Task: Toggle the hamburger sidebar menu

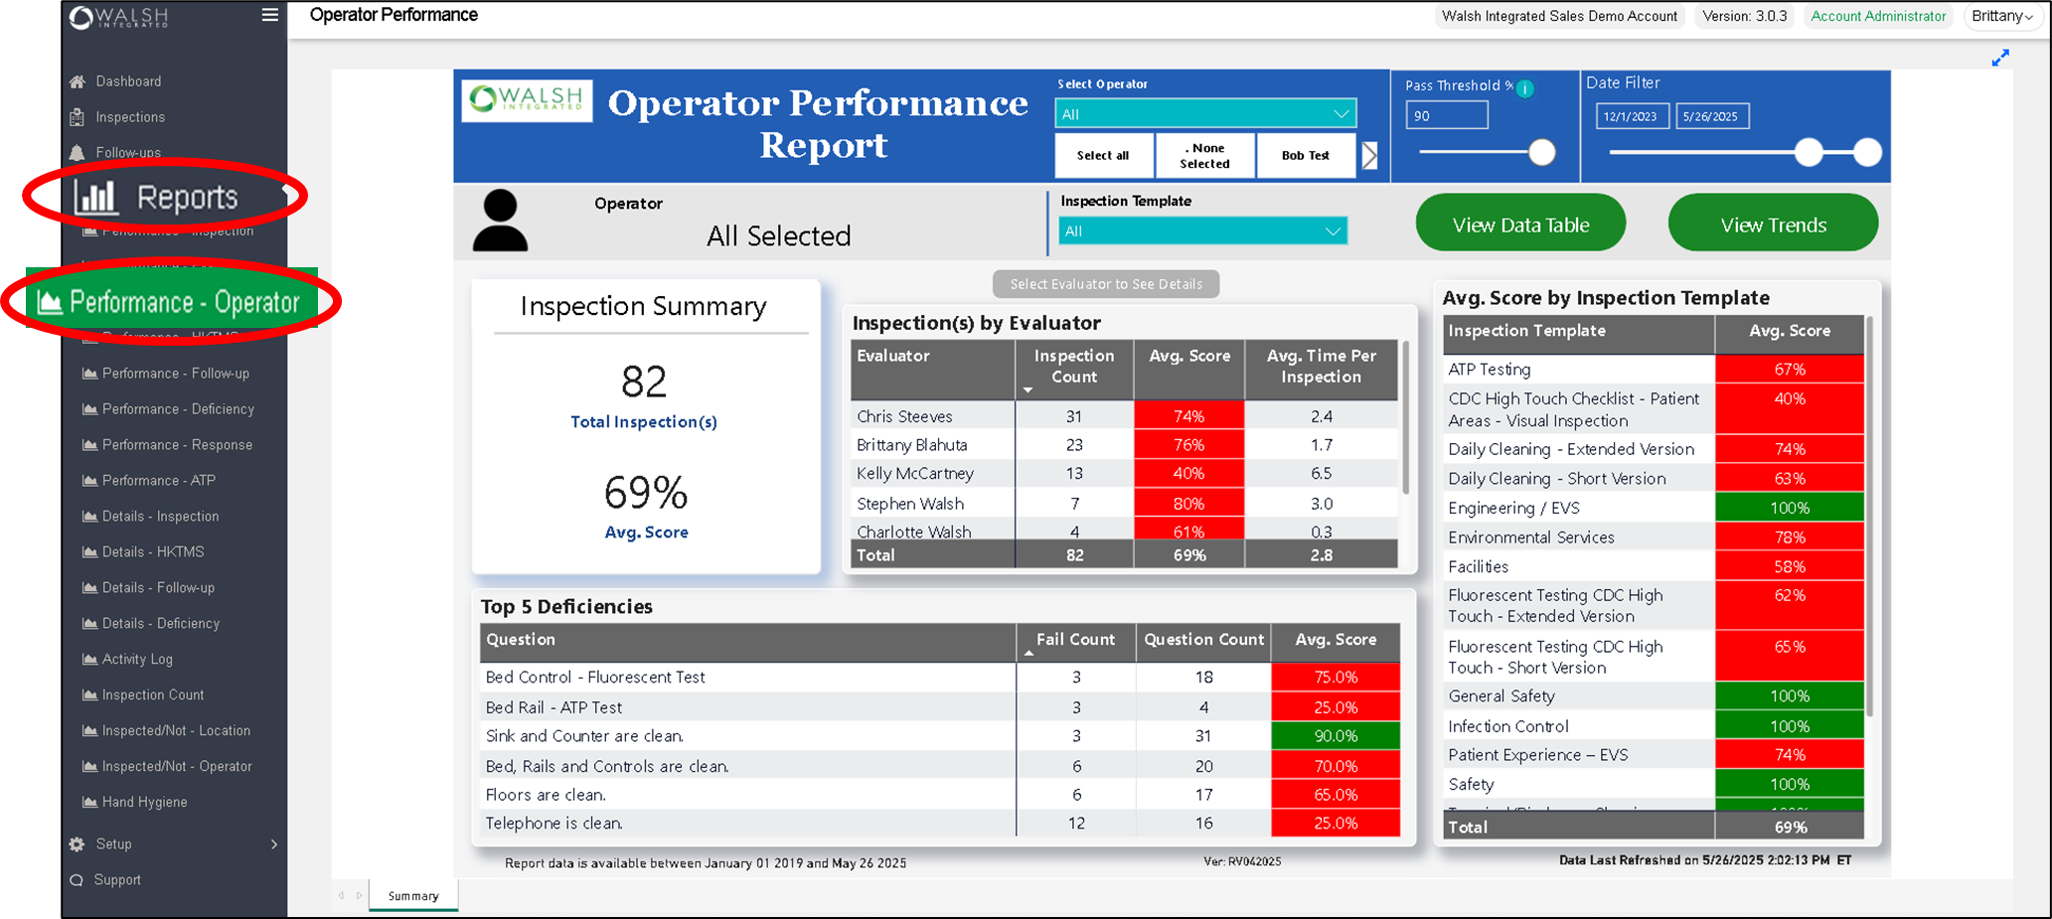Action: (269, 15)
